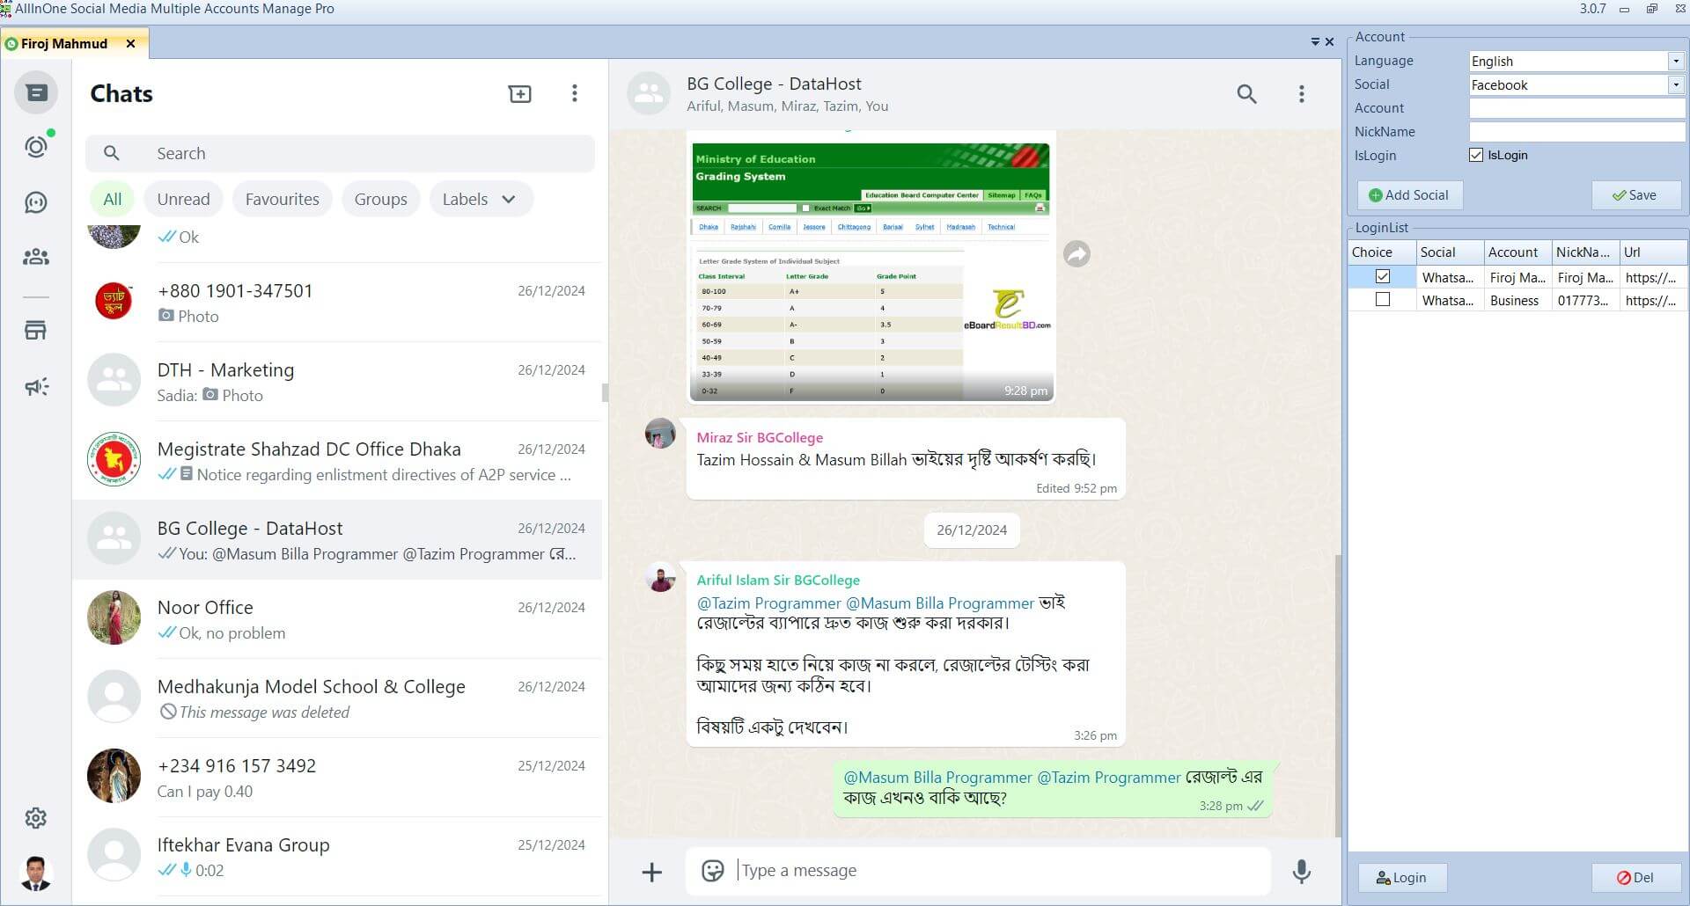The image size is (1690, 906).
Task: Expand the Language dropdown
Action: click(1675, 61)
